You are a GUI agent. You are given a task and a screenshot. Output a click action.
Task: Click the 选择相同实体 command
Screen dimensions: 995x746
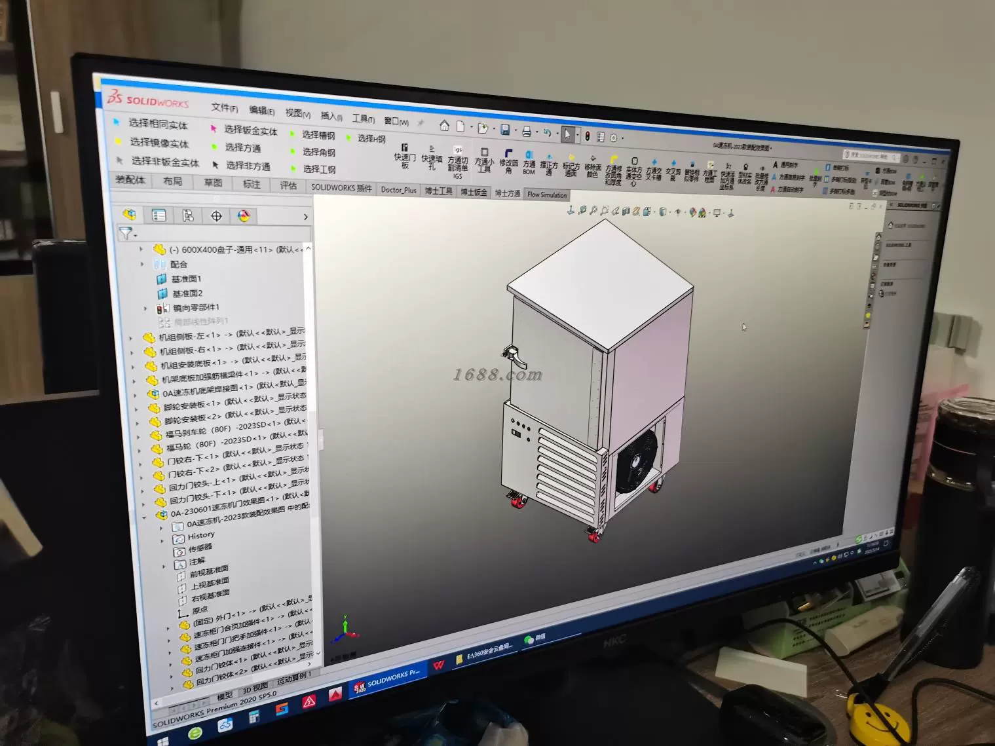(x=158, y=124)
